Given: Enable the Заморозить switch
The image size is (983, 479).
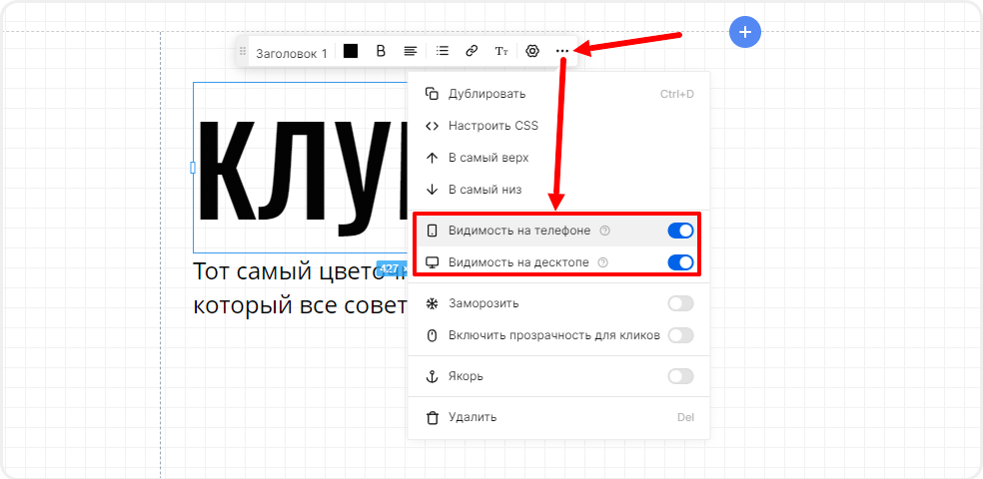Looking at the screenshot, I should coord(681,303).
